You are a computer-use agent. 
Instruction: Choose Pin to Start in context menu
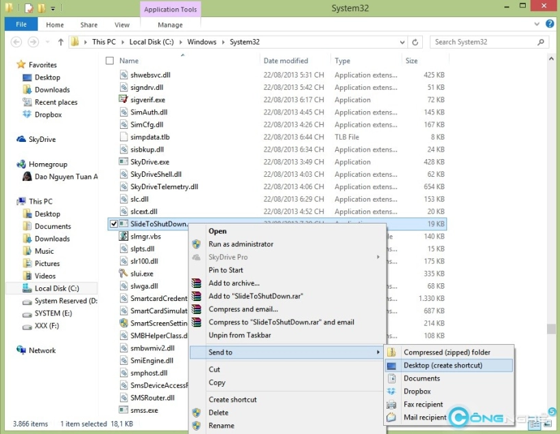point(226,270)
